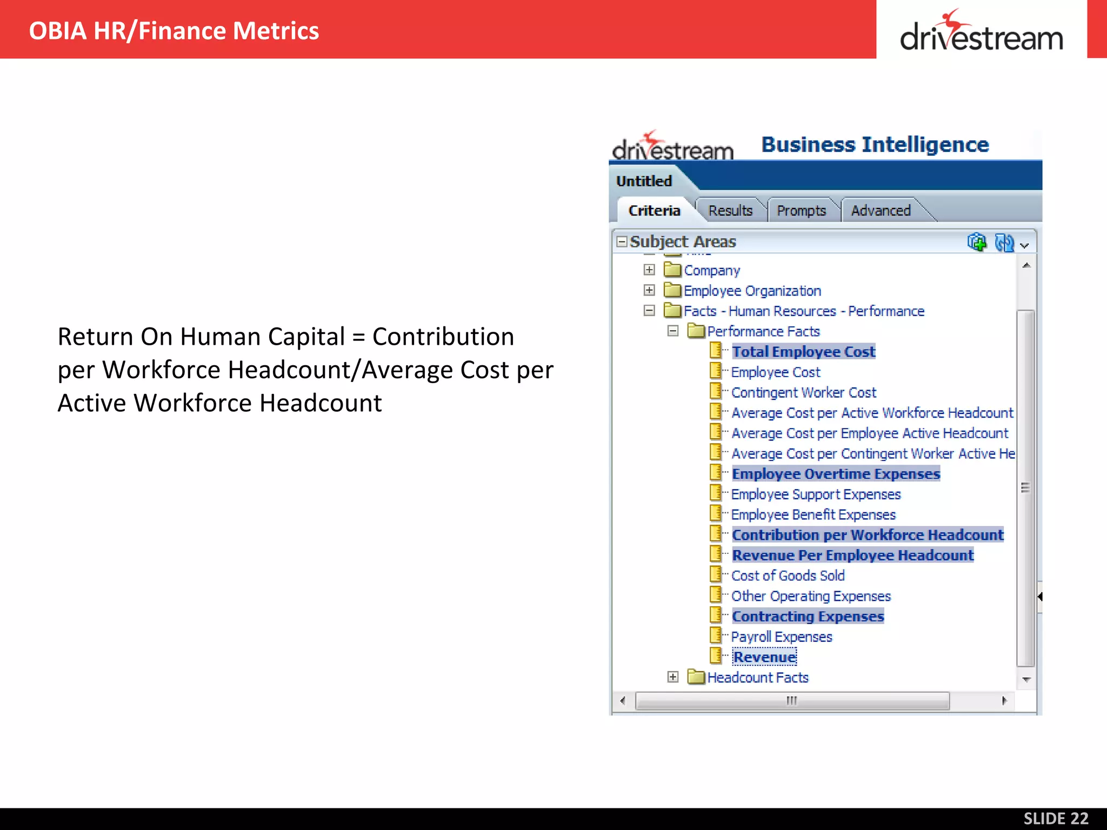Click the Cost of Goods Sold icon
Screen dimensions: 1107x830
click(716, 574)
